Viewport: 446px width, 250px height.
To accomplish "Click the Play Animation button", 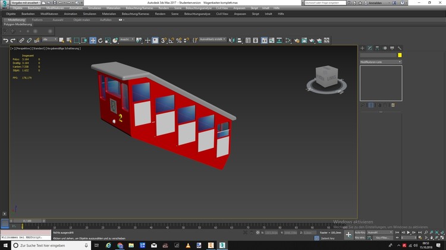I will tap(409, 232).
